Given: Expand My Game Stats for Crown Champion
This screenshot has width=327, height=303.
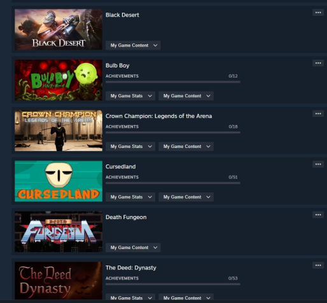Looking at the screenshot, I should click(130, 147).
